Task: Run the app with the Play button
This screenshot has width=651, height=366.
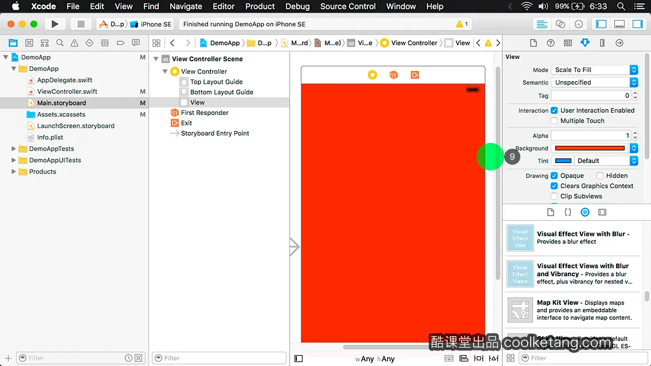Action: (55, 24)
